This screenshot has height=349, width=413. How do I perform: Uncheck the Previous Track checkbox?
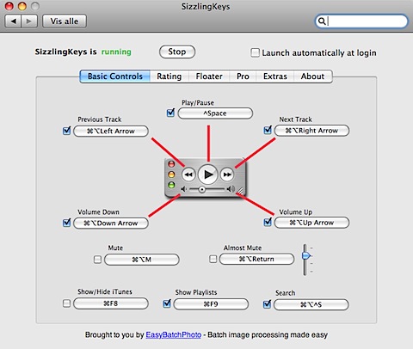coord(66,131)
